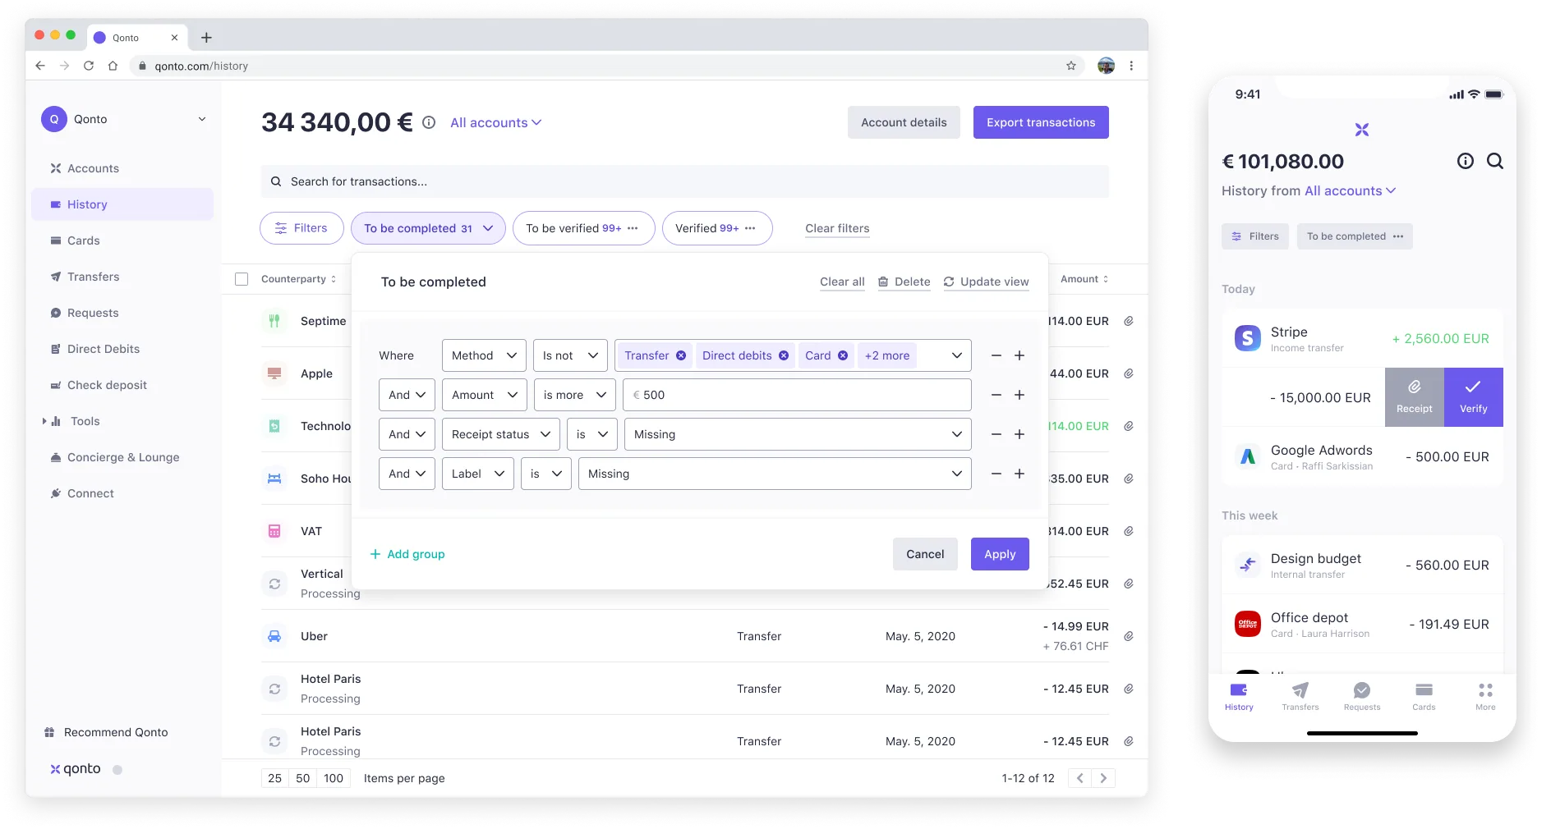The height and width of the screenshot is (829, 1551).
Task: Open the Label value dropdown showing Missing
Action: tap(775, 474)
